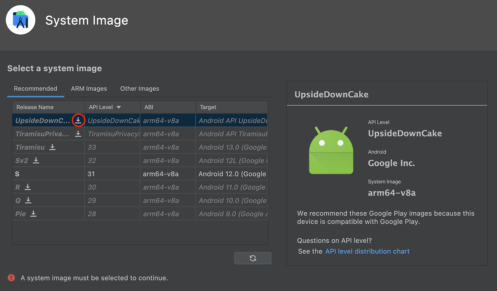
Task: Download the TiramisuPrivacySandbox system image
Action: click(x=78, y=134)
